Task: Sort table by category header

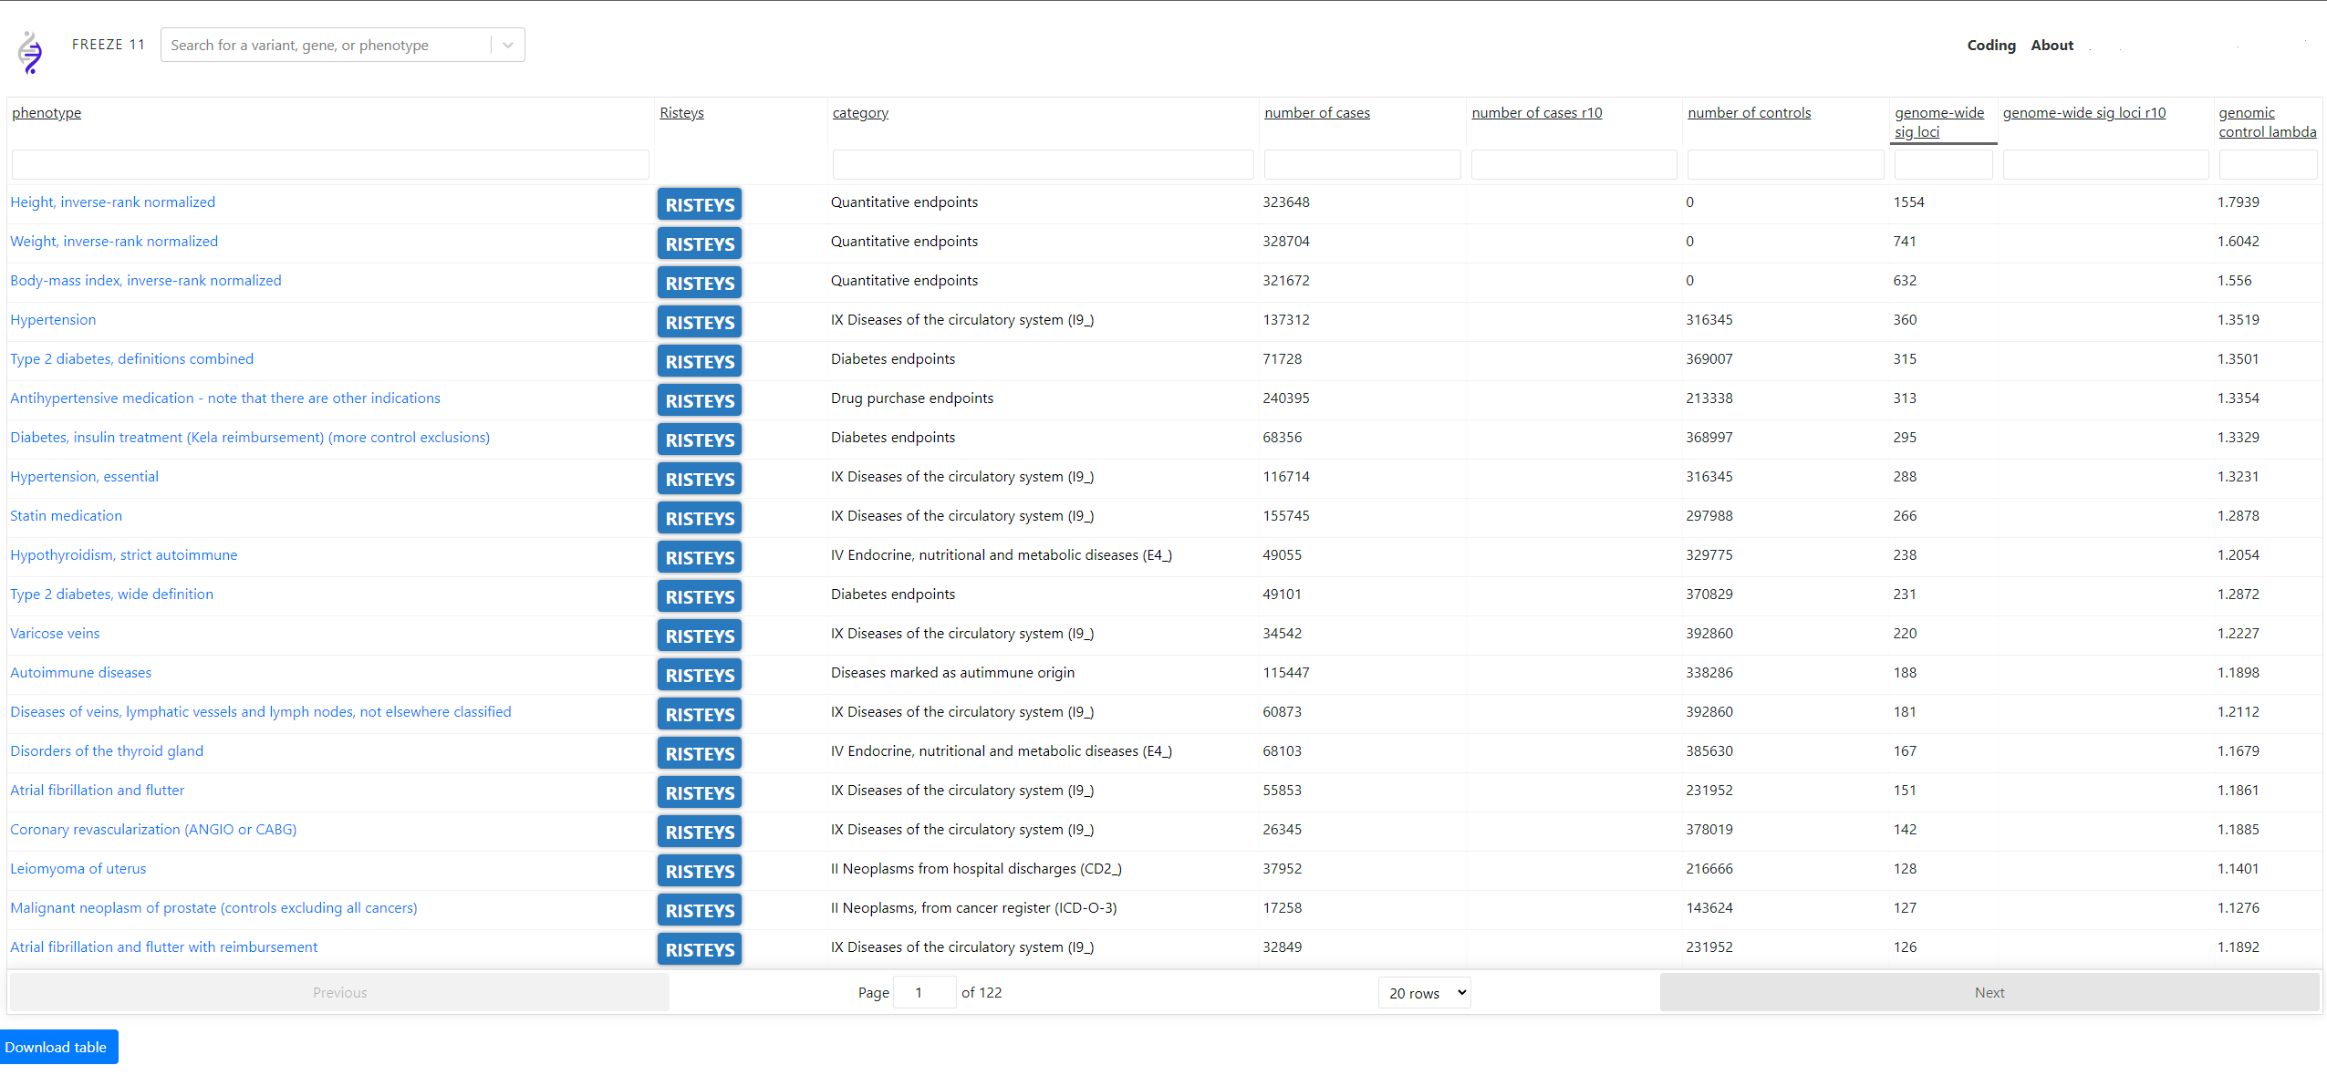Action: click(x=859, y=113)
